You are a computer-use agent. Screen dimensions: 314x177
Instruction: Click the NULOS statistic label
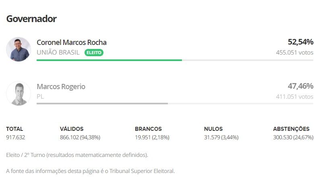pyautogui.click(x=213, y=129)
